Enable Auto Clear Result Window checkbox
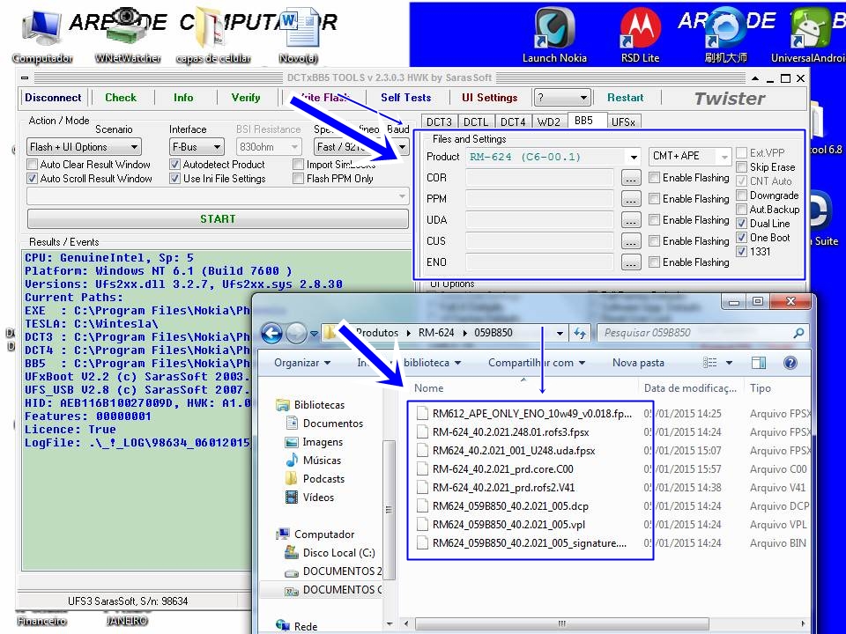Image resolution: width=846 pixels, height=634 pixels. pos(33,165)
